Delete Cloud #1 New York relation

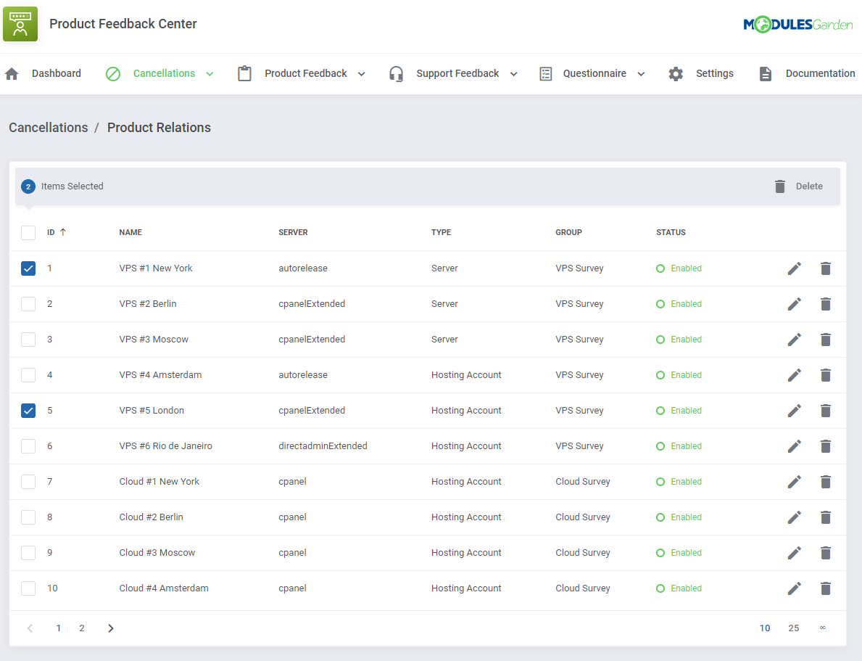pos(825,482)
